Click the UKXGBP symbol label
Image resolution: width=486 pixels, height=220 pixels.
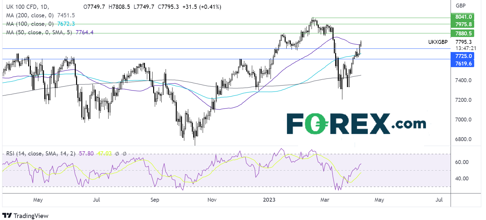pyautogui.click(x=438, y=42)
